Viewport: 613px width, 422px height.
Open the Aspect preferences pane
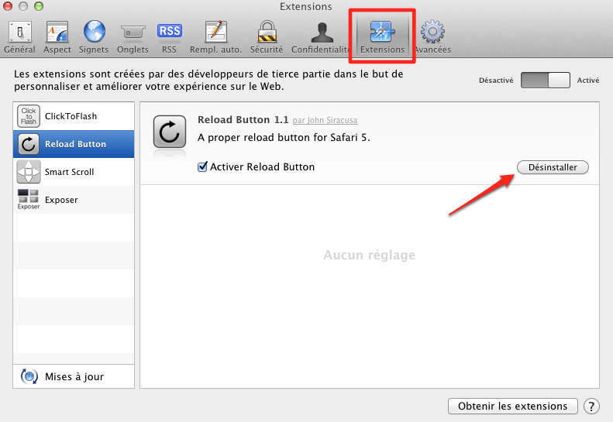tap(57, 37)
